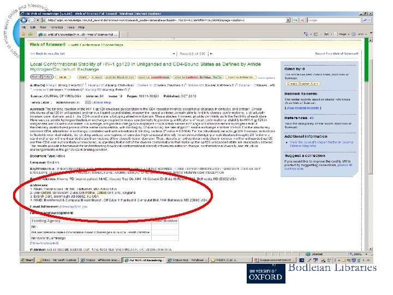Viewport: 393px width, 295px height.
Task: Switch to Scopus - Affiliation search taskbar item
Action: (100, 260)
